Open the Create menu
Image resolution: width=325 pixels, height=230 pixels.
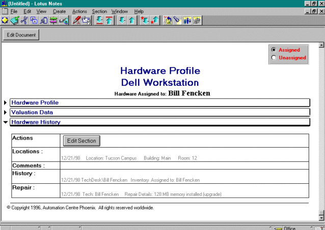[59, 12]
